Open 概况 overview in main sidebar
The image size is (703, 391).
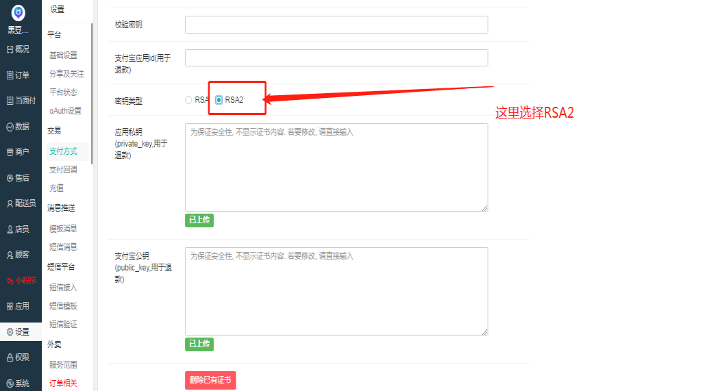click(x=18, y=49)
